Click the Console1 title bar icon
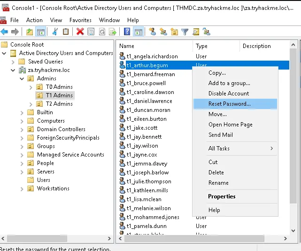This screenshot has height=251, width=301. coord(5,8)
